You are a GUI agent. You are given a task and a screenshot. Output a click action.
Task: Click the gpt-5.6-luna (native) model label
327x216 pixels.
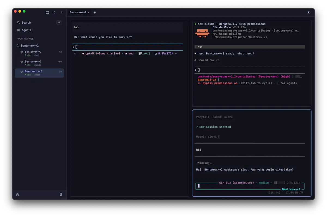pos(103,54)
